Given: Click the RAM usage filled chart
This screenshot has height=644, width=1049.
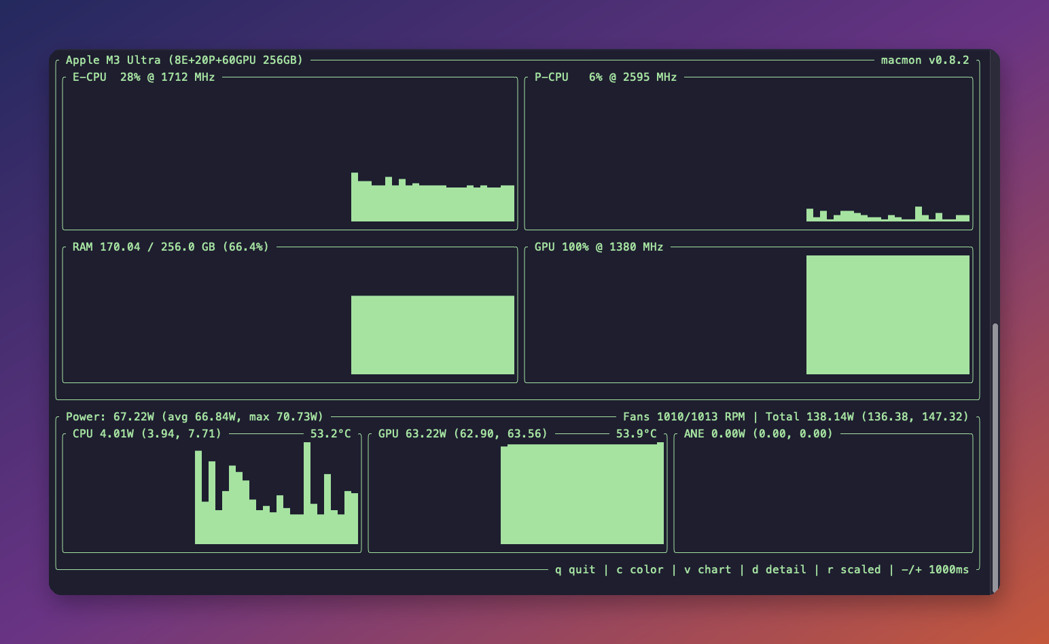Looking at the screenshot, I should [433, 335].
